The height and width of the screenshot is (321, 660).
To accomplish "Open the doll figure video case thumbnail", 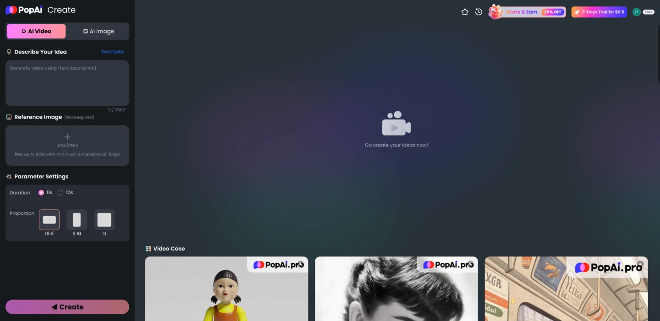I will tap(226, 289).
